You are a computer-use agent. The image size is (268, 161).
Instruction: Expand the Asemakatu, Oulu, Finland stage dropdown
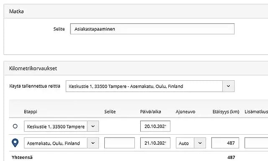click(x=93, y=143)
